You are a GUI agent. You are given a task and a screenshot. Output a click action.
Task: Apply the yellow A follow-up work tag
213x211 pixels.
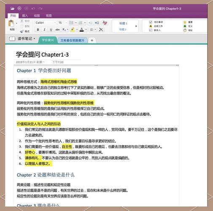[x=151, y=26]
